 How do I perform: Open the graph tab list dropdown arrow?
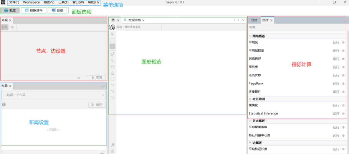243,20
